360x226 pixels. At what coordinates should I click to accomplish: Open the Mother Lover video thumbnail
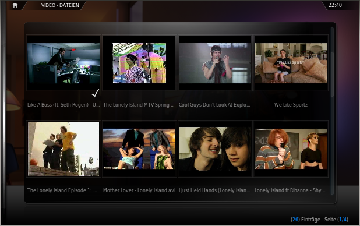139,149
